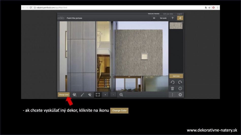Click the info circle icon

click(180, 88)
